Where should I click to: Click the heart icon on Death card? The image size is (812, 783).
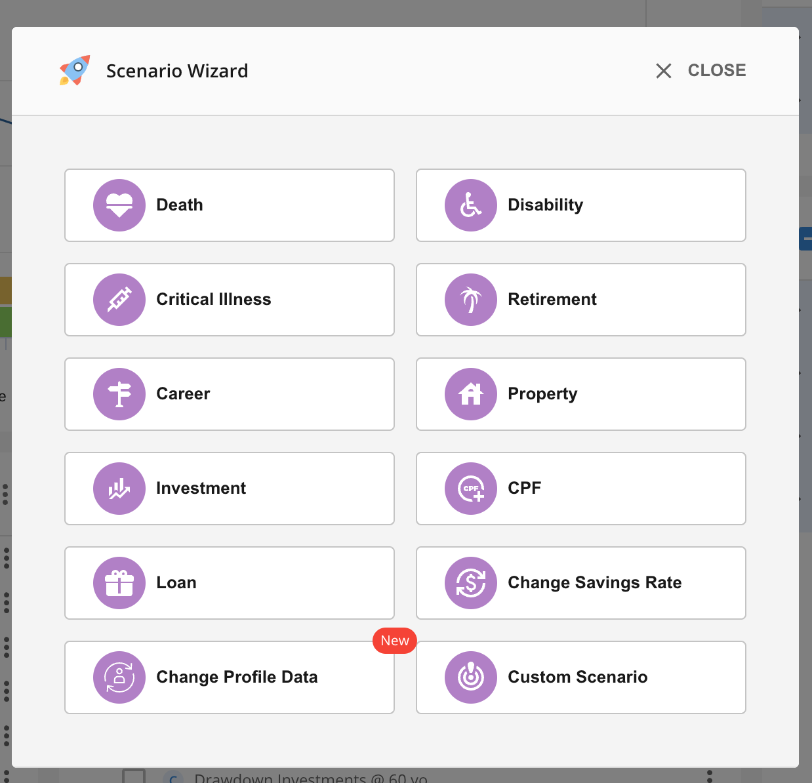[x=119, y=205]
